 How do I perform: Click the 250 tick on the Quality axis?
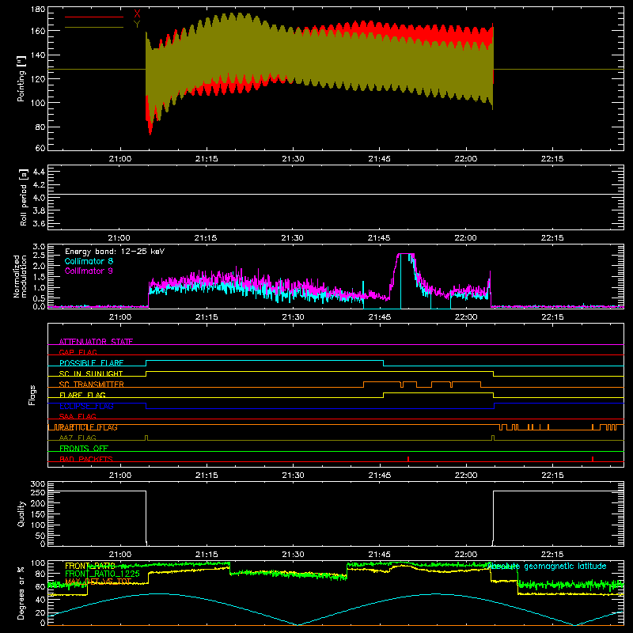(x=38, y=492)
